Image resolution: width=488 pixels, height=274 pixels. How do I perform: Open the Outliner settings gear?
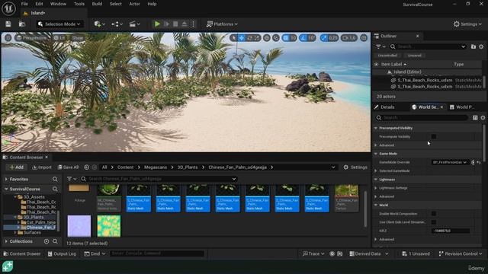click(x=481, y=46)
